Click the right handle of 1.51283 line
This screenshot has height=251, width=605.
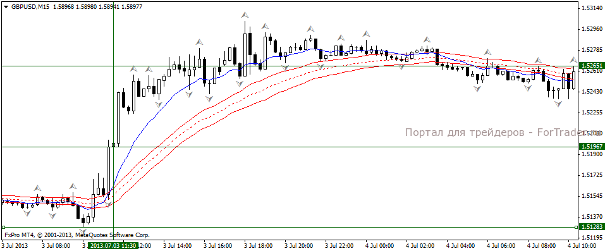[x=576, y=227]
